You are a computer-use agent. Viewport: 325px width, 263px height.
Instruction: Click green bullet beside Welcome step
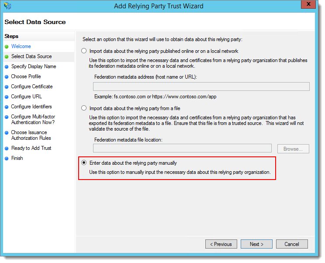(7, 47)
